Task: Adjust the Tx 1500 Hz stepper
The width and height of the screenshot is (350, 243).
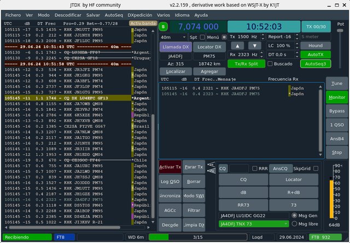Action: [x=262, y=37]
